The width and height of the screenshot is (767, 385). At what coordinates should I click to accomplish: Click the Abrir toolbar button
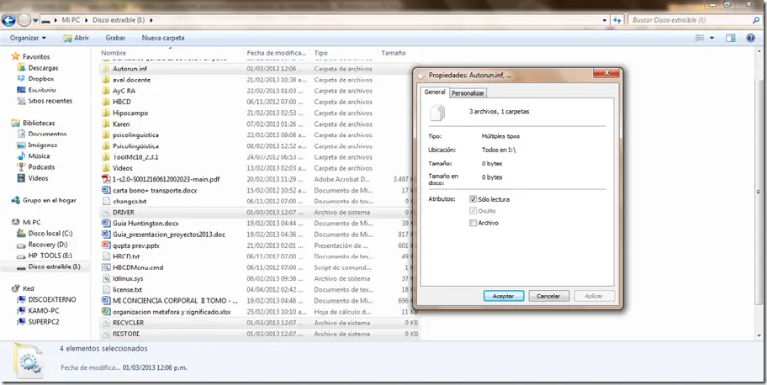76,38
